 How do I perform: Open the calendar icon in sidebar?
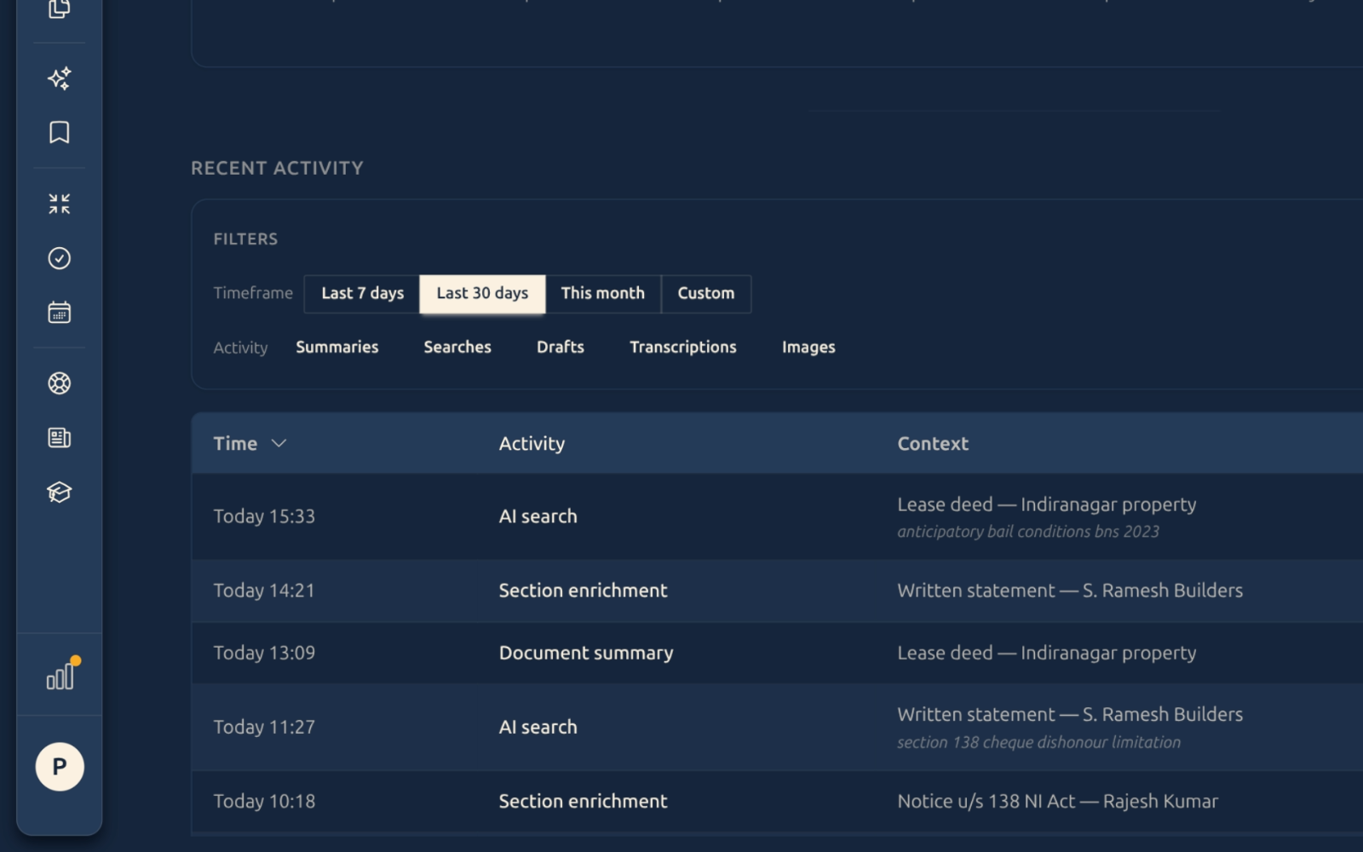59,312
